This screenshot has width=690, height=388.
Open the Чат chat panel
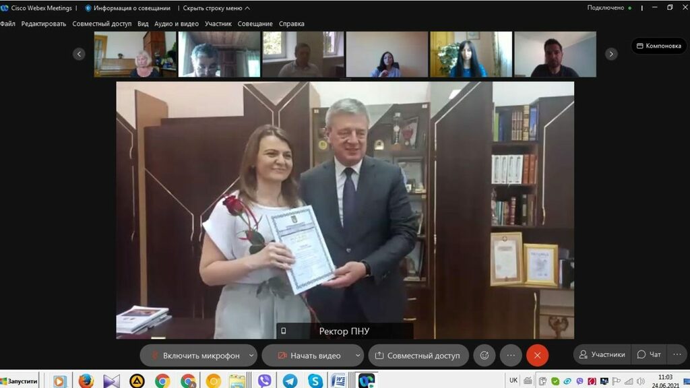[x=649, y=354]
